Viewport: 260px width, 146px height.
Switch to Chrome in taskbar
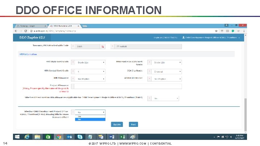[x=58, y=137]
